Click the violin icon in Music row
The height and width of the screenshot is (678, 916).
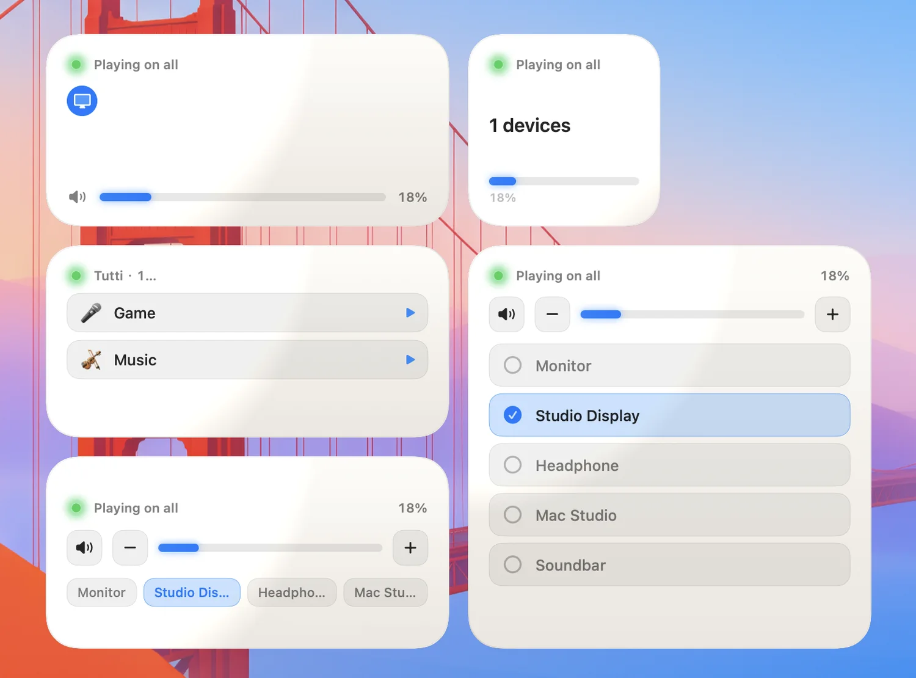pyautogui.click(x=92, y=360)
